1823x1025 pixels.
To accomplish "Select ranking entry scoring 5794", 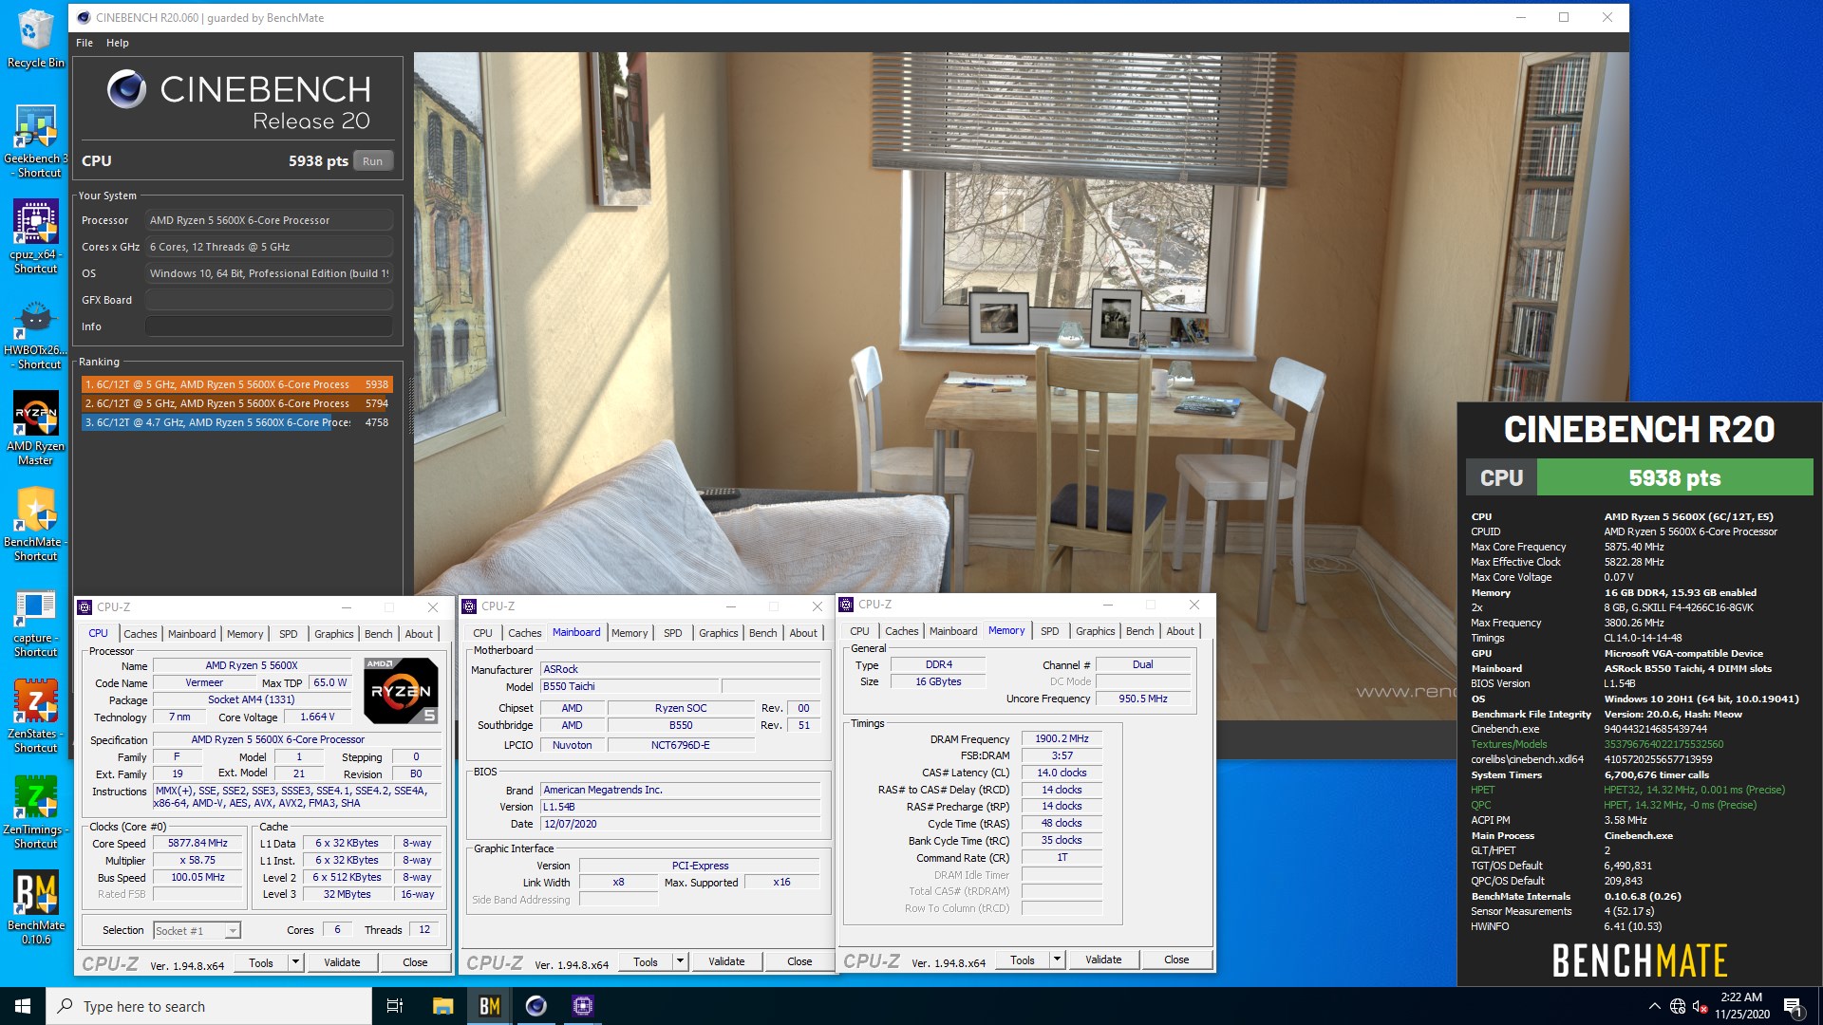I will point(236,403).
